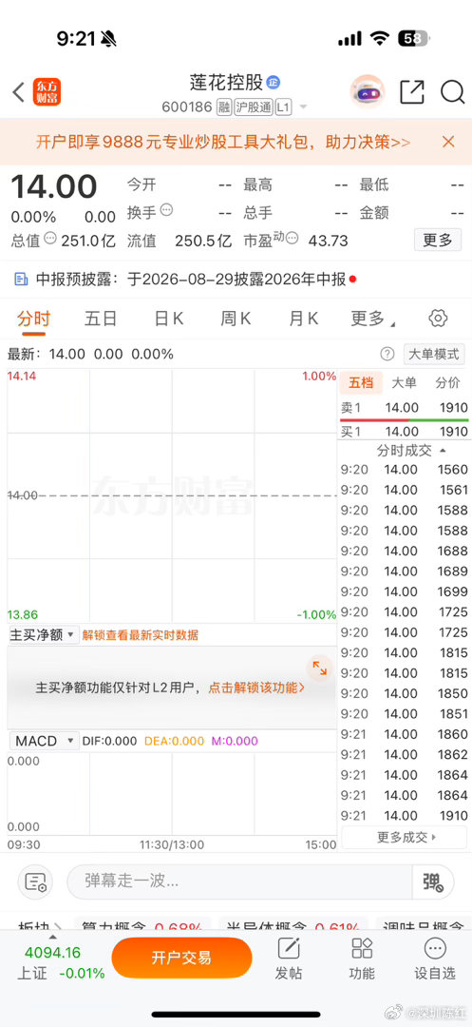Tap the 市盈 info icon
The image size is (472, 1027).
tap(293, 238)
